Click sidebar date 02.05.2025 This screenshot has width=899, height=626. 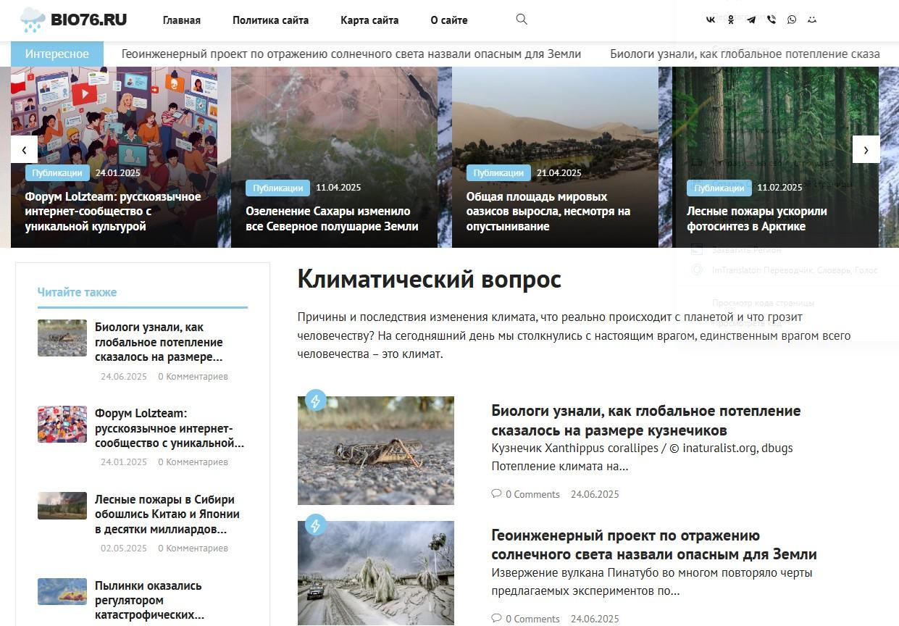(x=124, y=548)
